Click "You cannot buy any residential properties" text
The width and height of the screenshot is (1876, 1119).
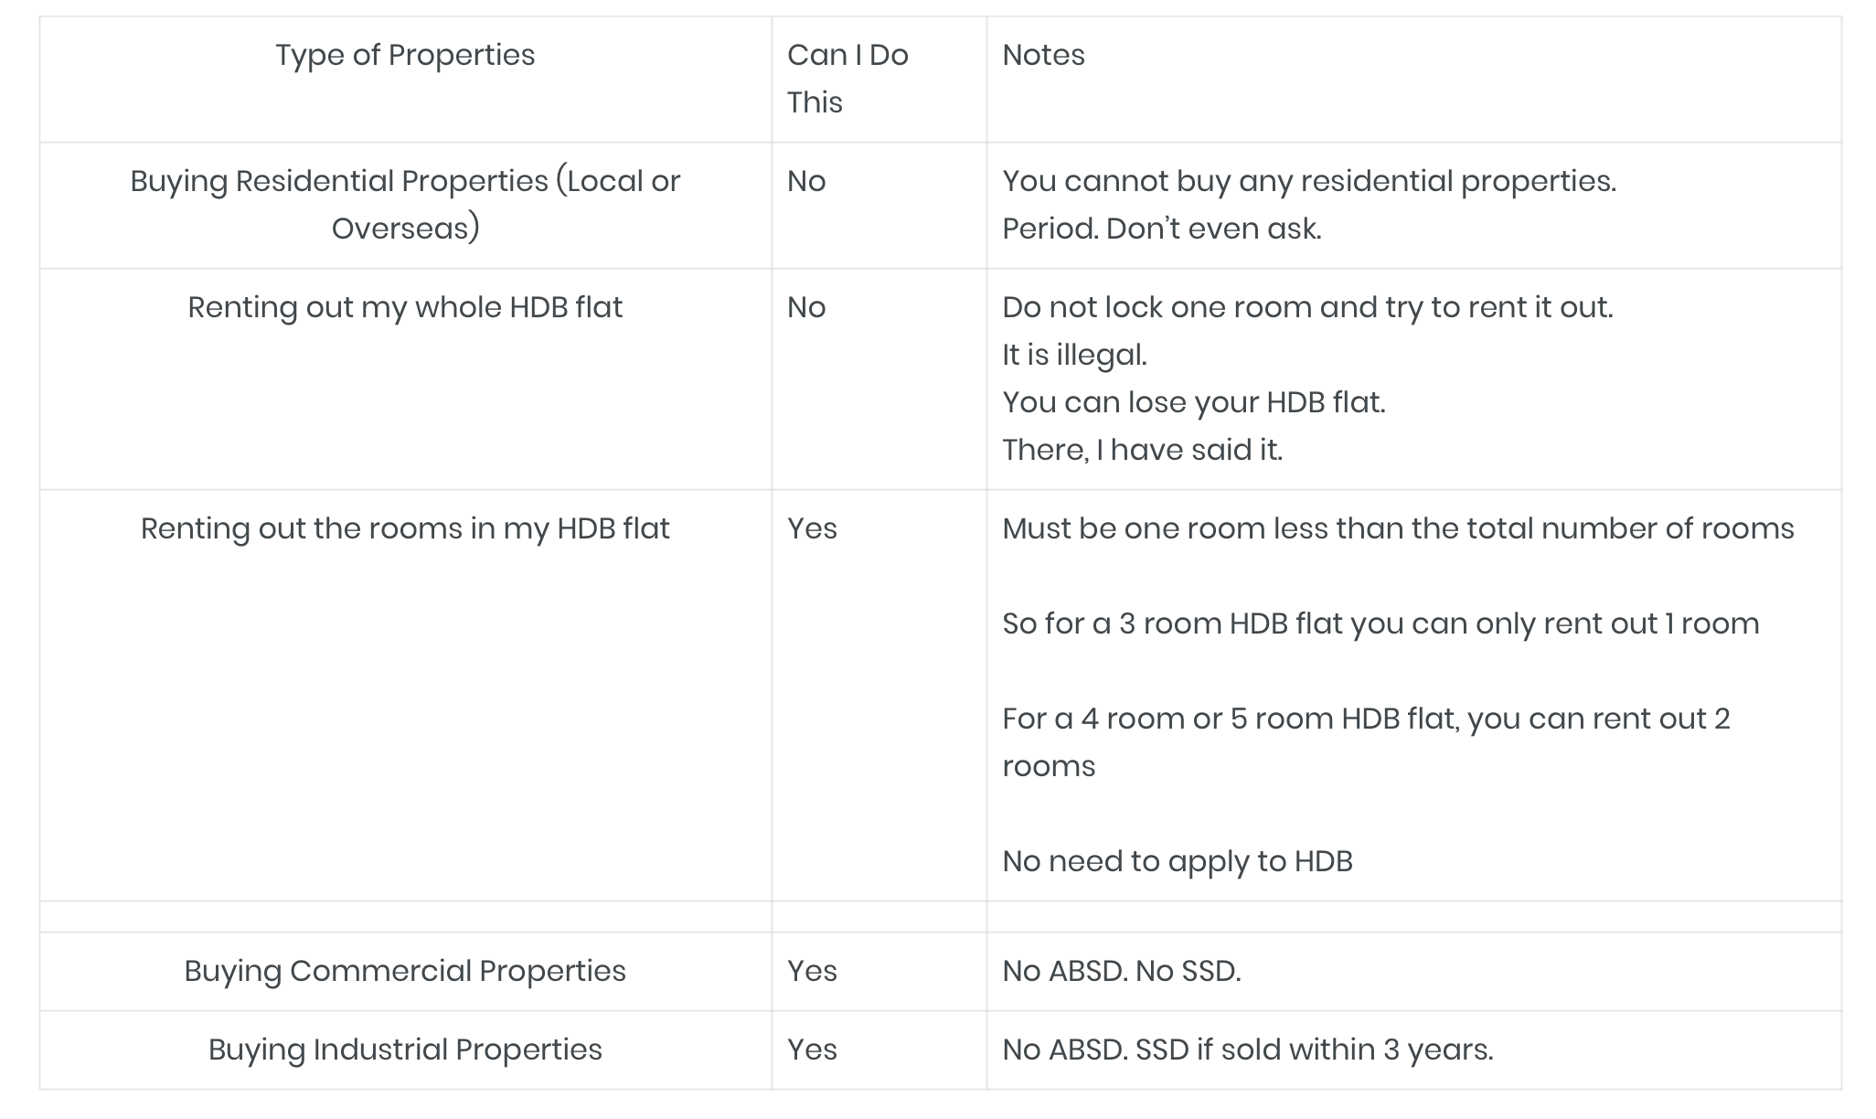tap(1308, 182)
